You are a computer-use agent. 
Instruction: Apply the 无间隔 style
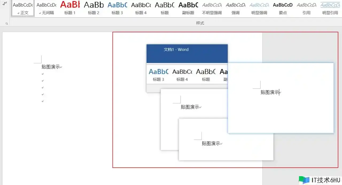46,8
